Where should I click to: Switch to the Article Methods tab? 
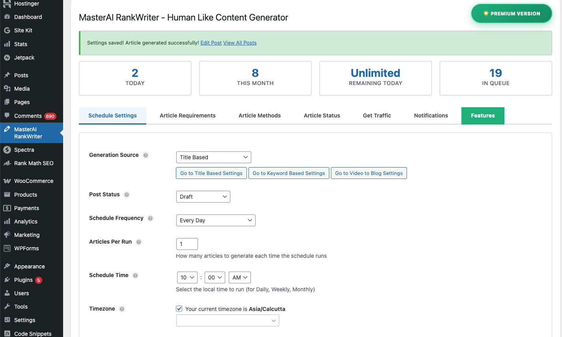tap(260, 115)
